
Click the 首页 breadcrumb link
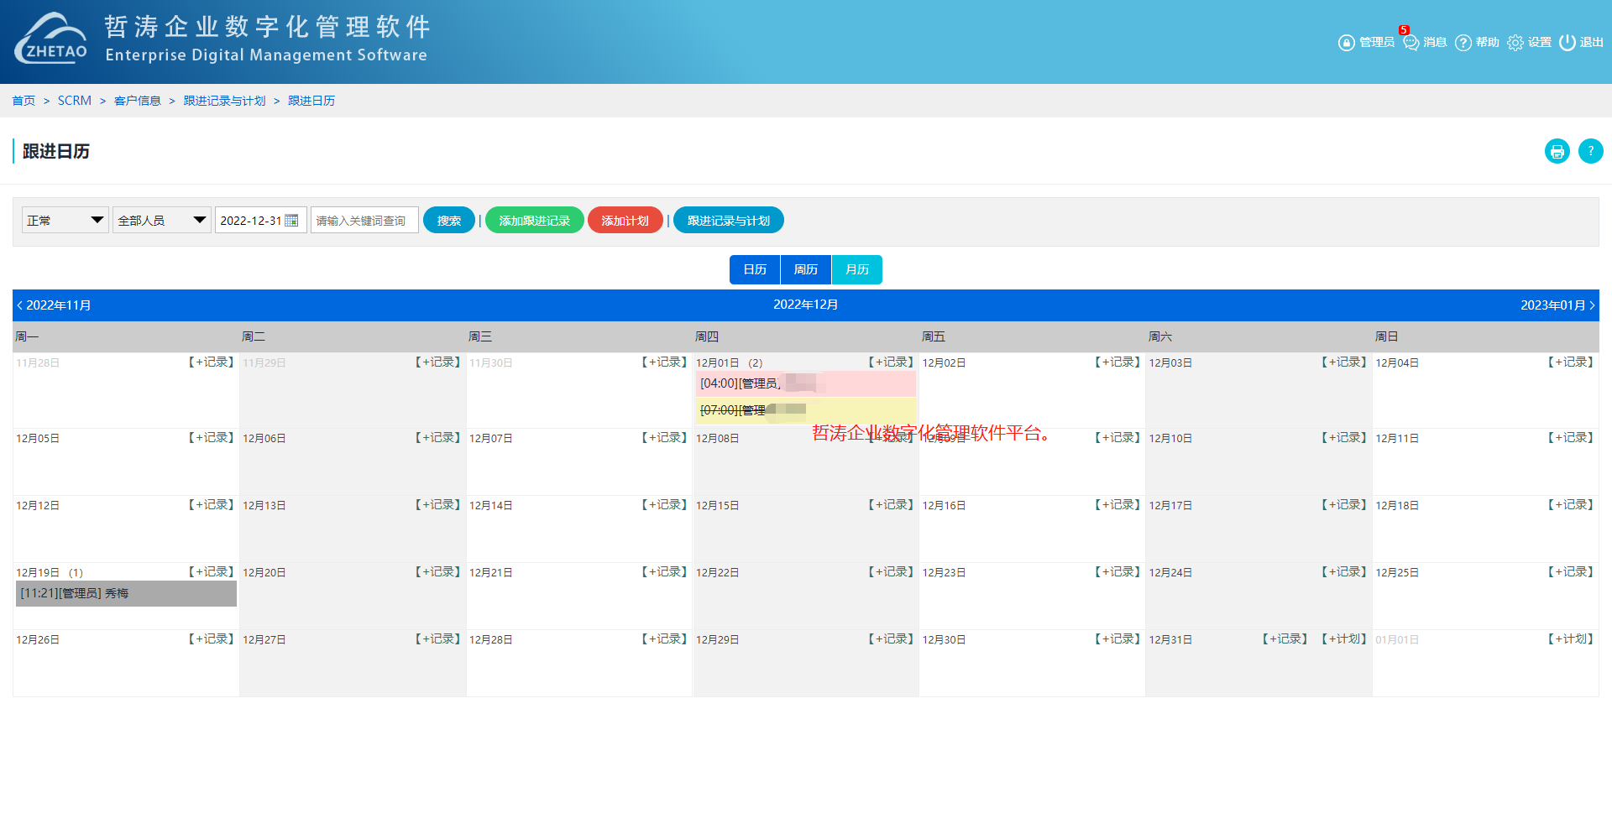pos(24,101)
